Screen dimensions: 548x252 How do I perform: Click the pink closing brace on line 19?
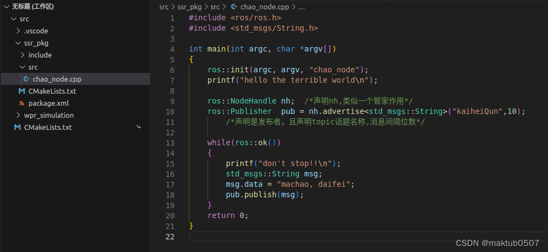210,205
